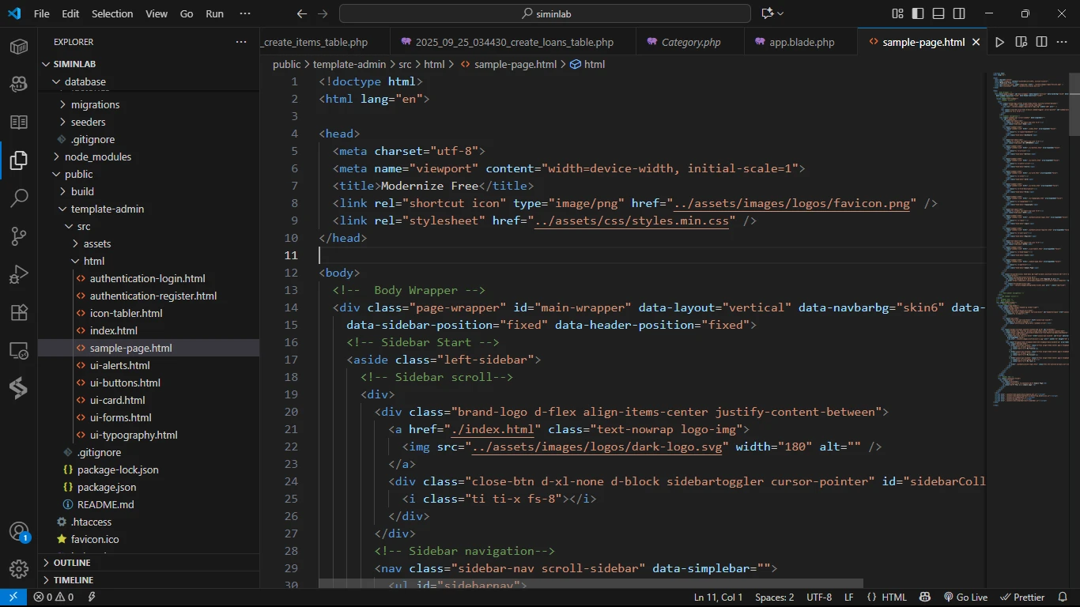
Task: Switch to the Category.php tab
Action: click(690, 42)
